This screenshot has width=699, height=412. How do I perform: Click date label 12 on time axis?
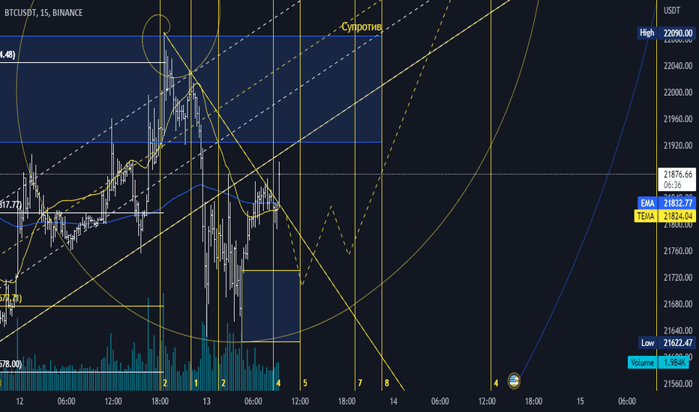tap(19, 402)
